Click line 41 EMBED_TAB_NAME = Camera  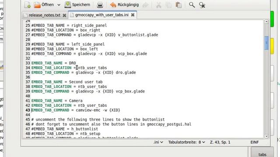point(57,101)
